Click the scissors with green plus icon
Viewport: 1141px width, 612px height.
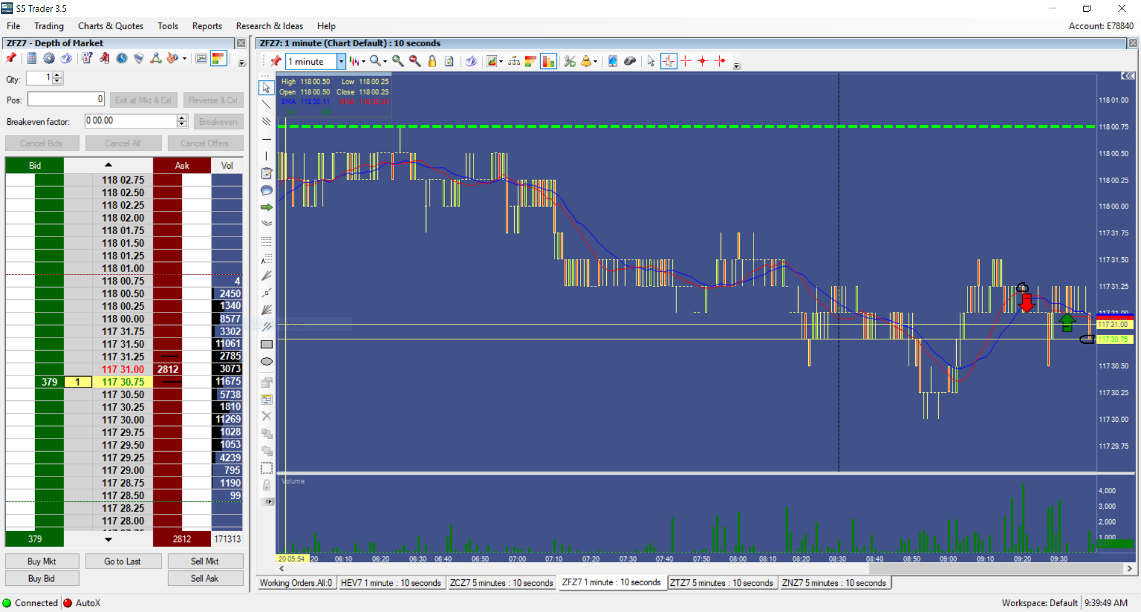click(570, 61)
